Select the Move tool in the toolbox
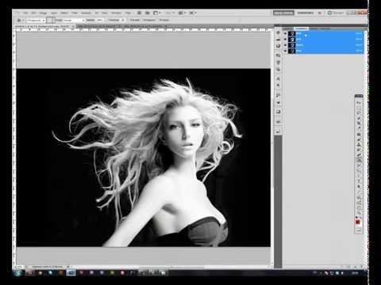Image resolution: width=381 pixels, height=285 pixels. (359, 102)
